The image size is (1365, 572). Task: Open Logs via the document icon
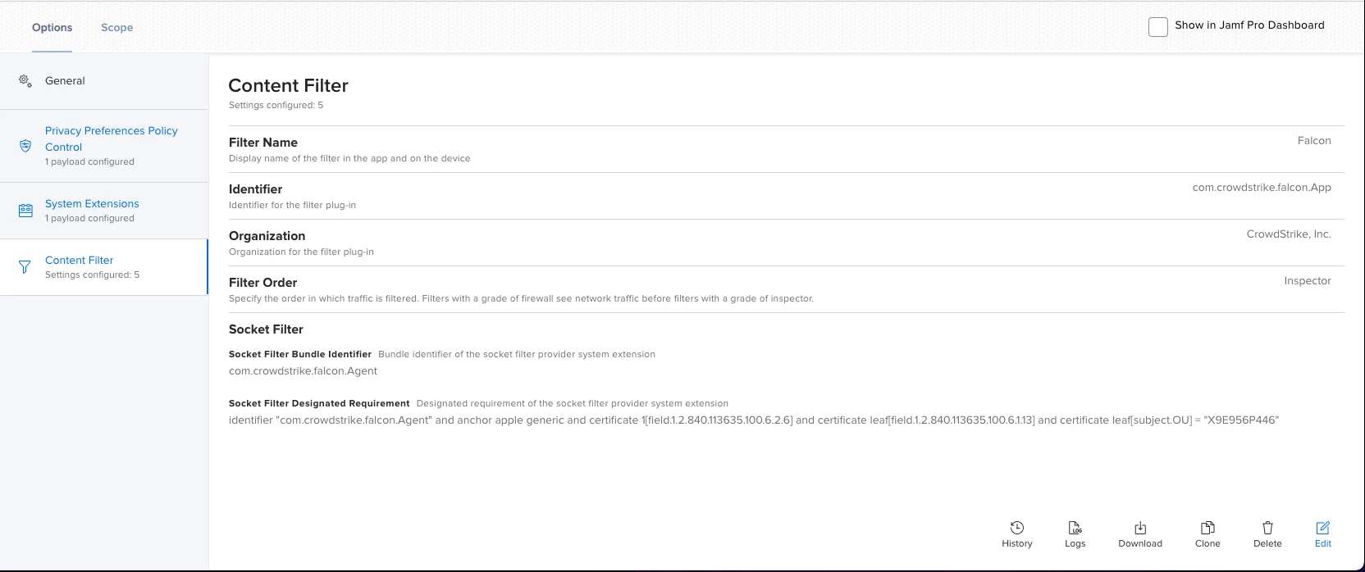click(1075, 528)
